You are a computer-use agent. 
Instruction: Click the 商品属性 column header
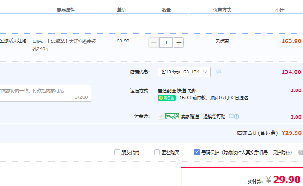66,10
